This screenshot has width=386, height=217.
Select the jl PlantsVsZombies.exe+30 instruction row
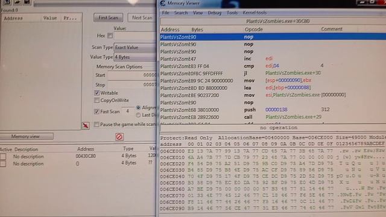click(273, 74)
